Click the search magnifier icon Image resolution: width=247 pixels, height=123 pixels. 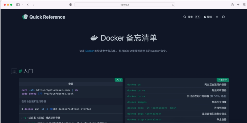click(185, 17)
